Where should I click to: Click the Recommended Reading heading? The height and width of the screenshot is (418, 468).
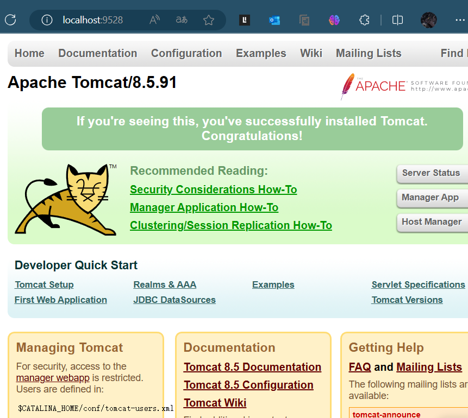199,171
